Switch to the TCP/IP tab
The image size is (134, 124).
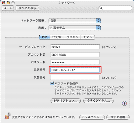pyautogui.click(x=57, y=37)
